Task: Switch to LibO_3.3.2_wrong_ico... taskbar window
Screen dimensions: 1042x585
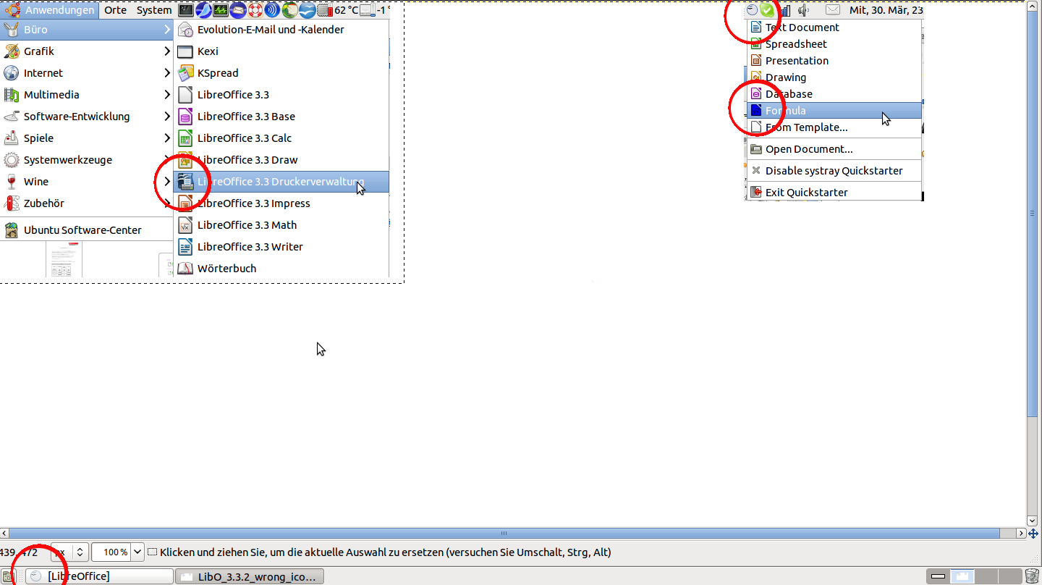Action: tap(249, 576)
